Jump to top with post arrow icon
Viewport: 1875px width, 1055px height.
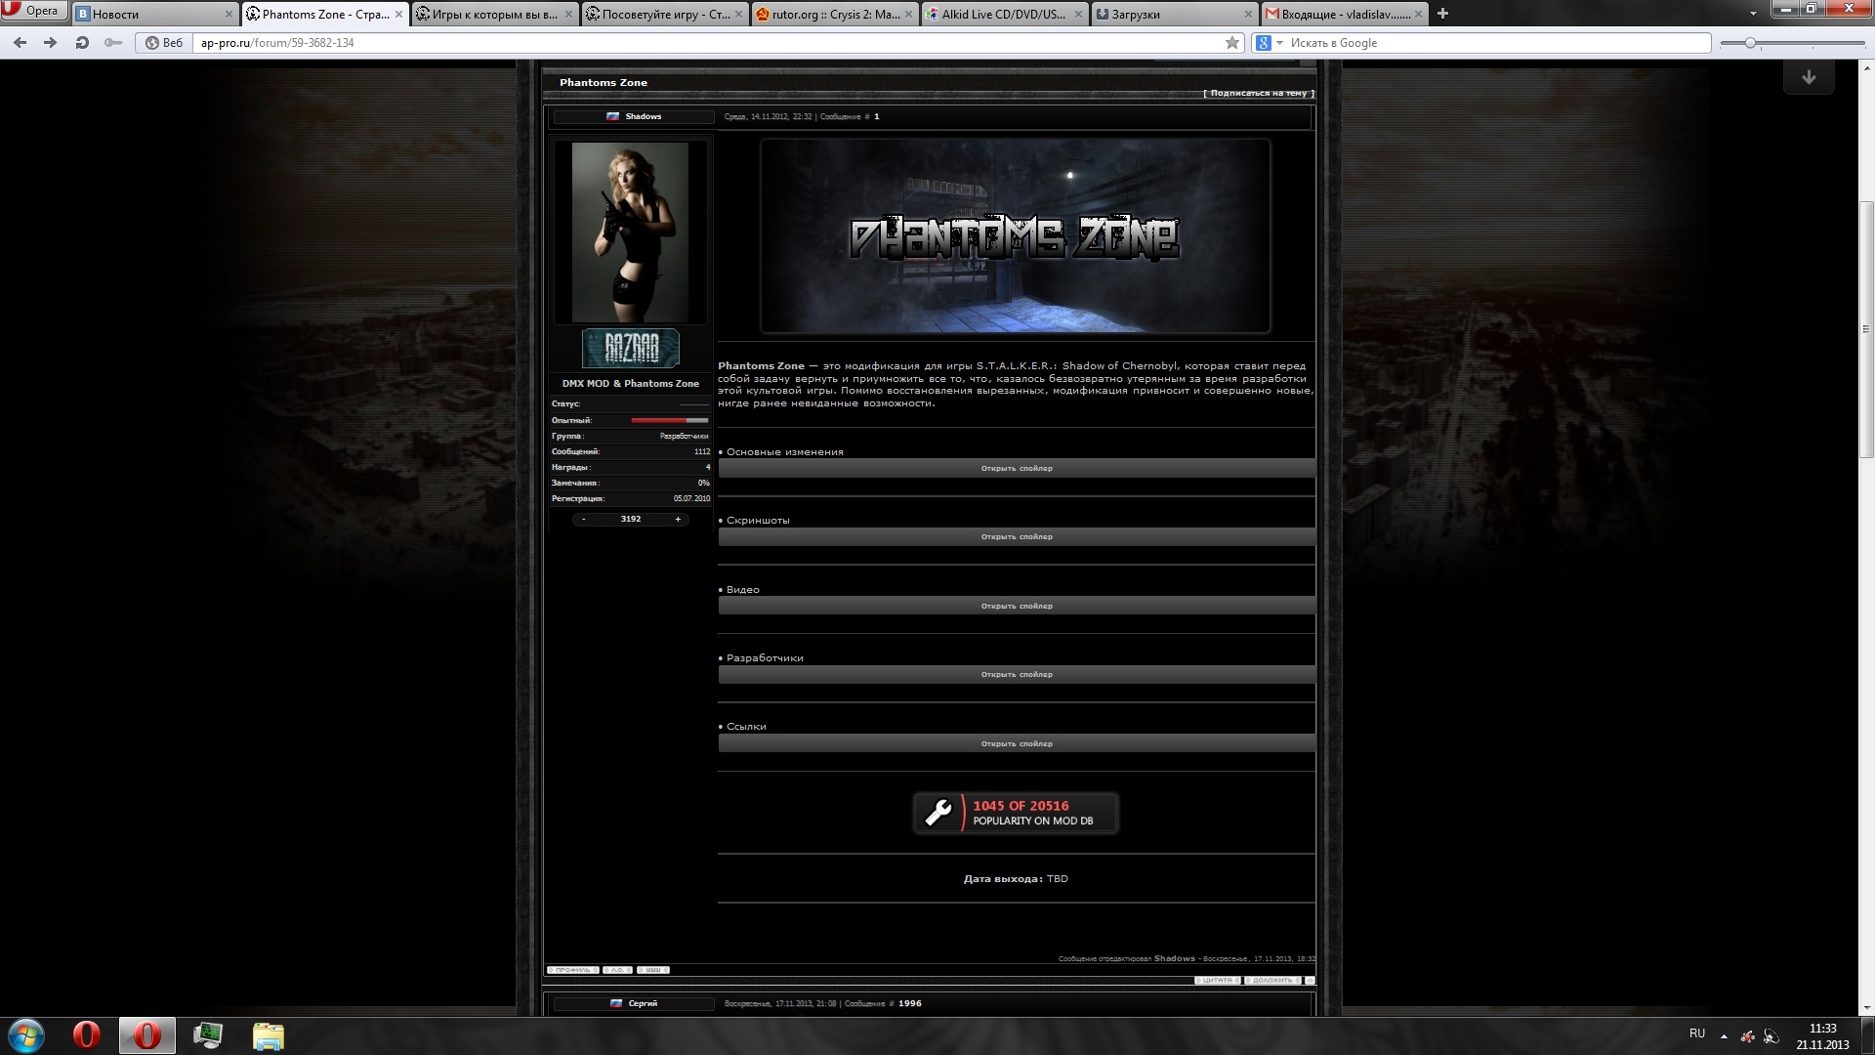(x=1310, y=980)
